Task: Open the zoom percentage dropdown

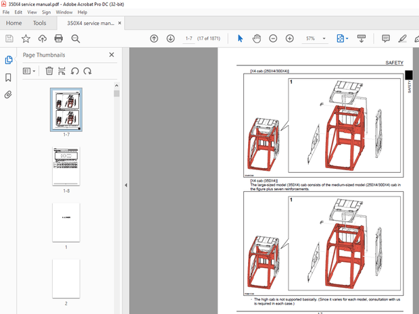Action: pos(324,38)
